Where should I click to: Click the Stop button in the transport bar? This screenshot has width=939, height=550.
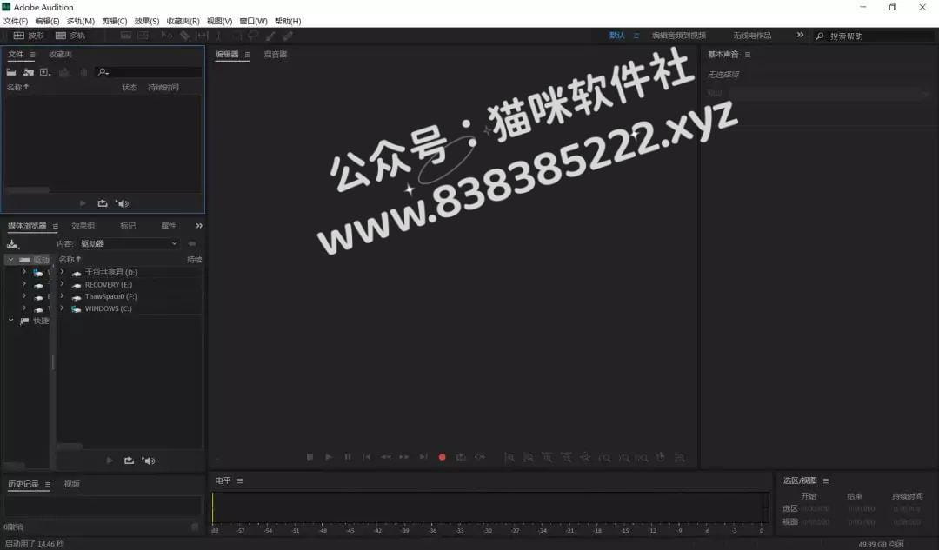[310, 457]
